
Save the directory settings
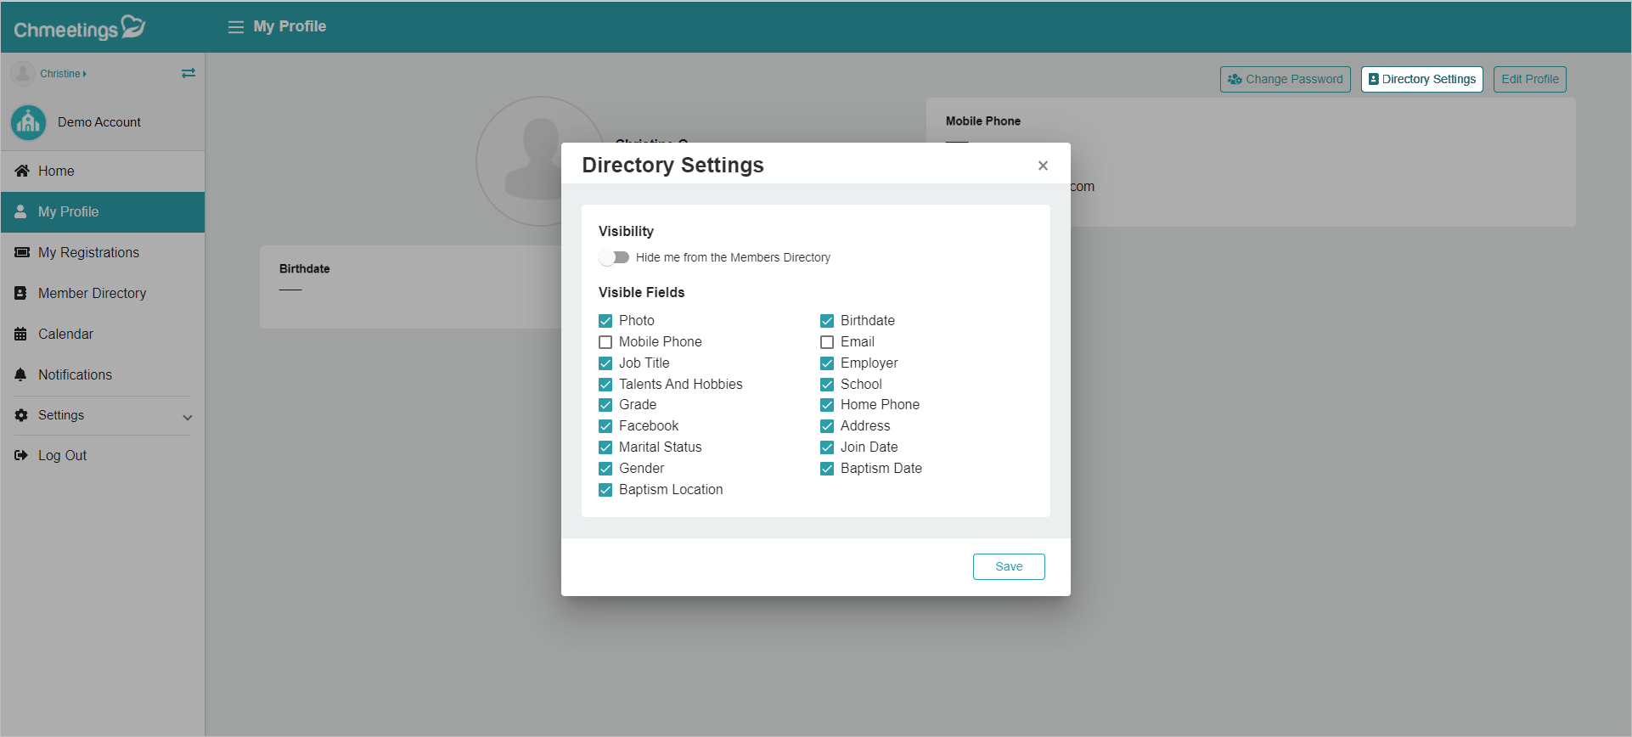pyautogui.click(x=1009, y=566)
